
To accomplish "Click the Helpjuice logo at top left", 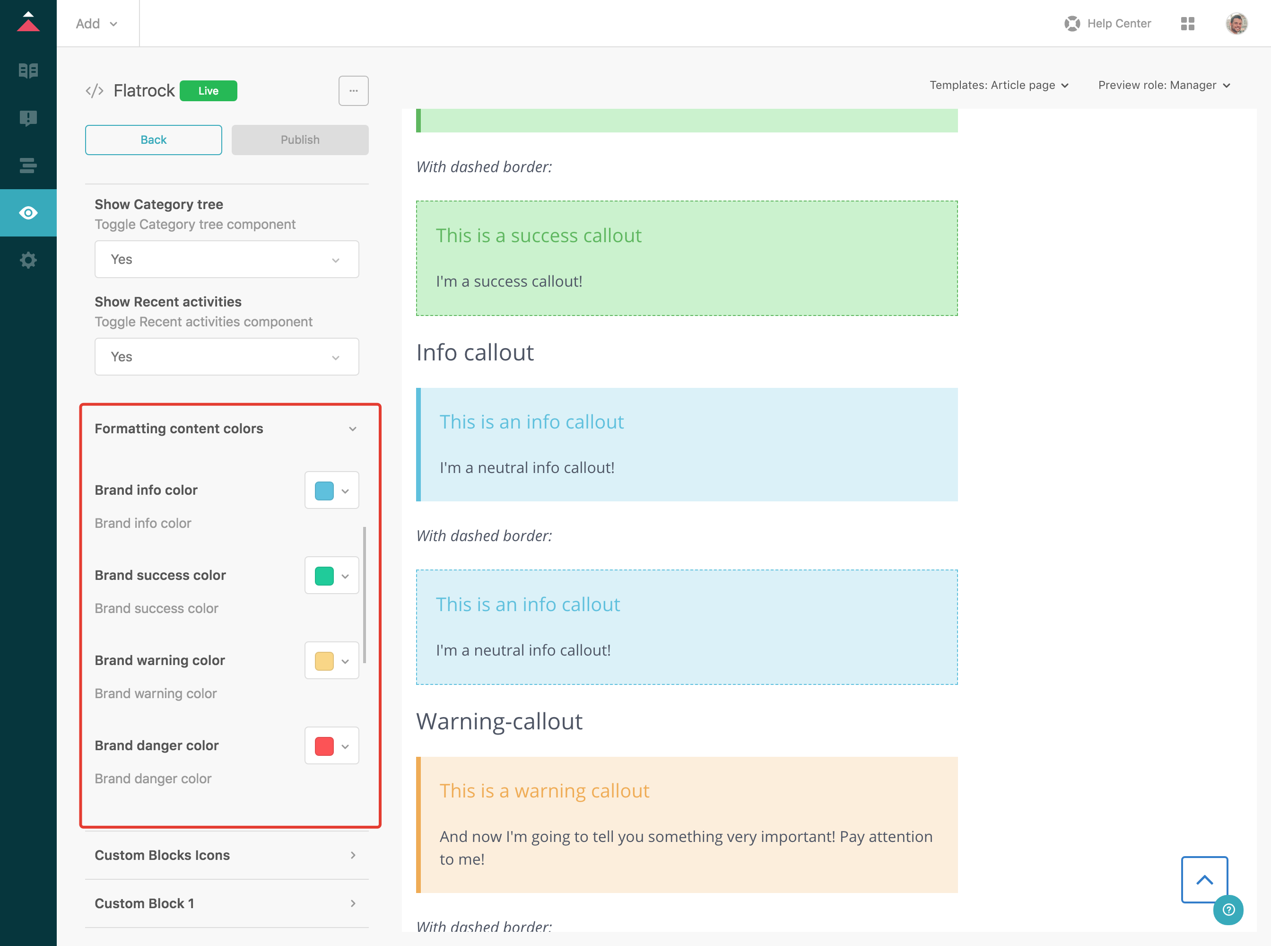I will (x=28, y=23).
